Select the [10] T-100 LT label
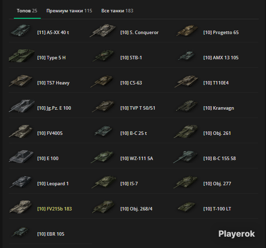Viewport: 266px width, 248px height. point(217,208)
